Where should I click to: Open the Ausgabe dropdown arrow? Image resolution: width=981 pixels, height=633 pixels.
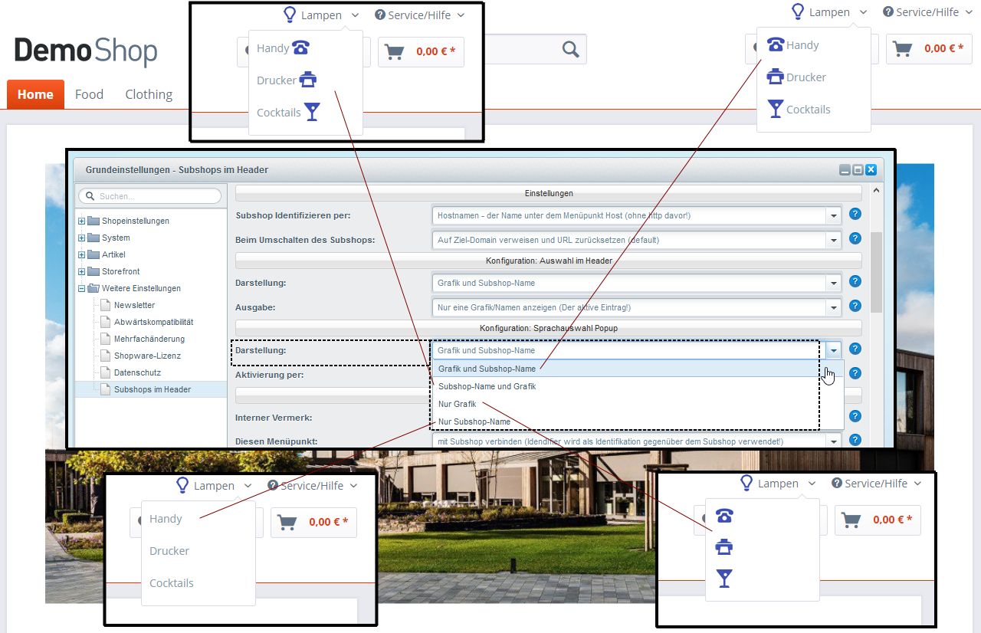[834, 307]
